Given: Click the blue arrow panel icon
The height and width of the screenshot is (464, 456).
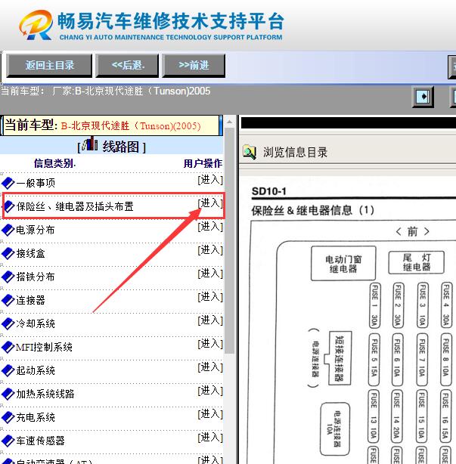Looking at the screenshot, I should [x=423, y=97].
